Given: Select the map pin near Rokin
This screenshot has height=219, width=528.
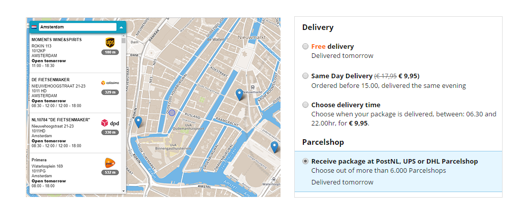Looking at the screenshot, I should click(x=138, y=122).
